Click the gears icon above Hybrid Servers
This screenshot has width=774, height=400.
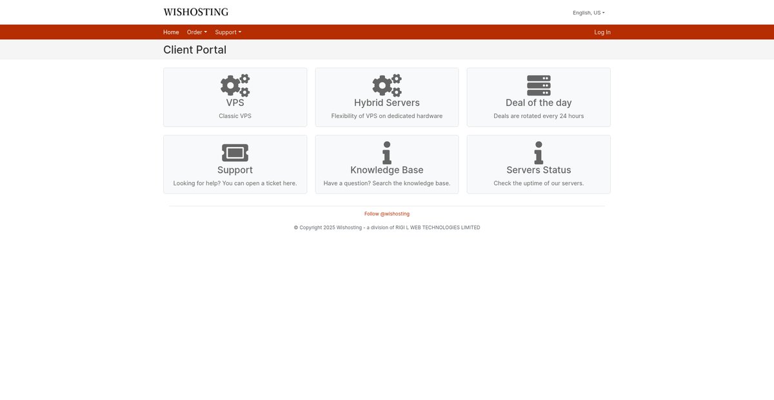[387, 85]
